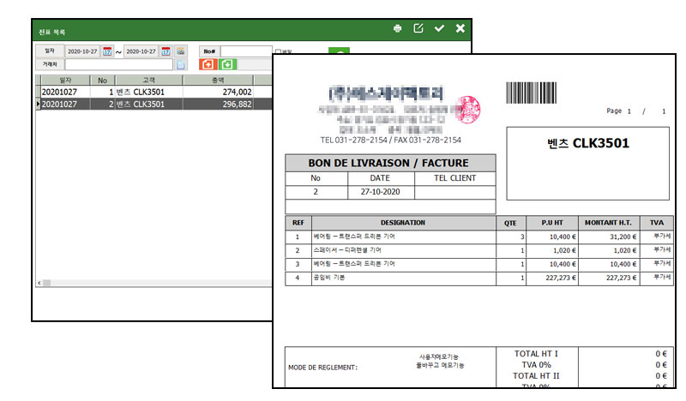
Task: Click the DESIGNATION column header on invoice
Action: pyautogui.click(x=403, y=223)
